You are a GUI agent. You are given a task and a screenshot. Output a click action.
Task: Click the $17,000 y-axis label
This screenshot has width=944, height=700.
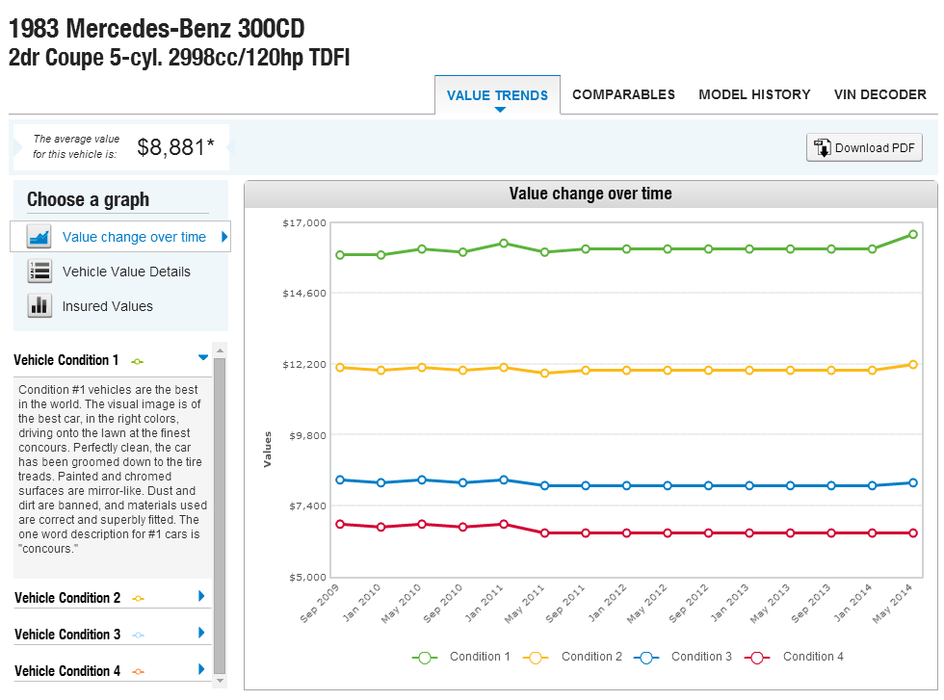pyautogui.click(x=304, y=223)
